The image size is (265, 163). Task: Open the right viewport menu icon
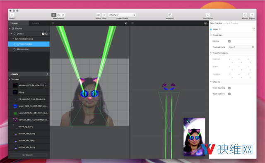(x=132, y=23)
